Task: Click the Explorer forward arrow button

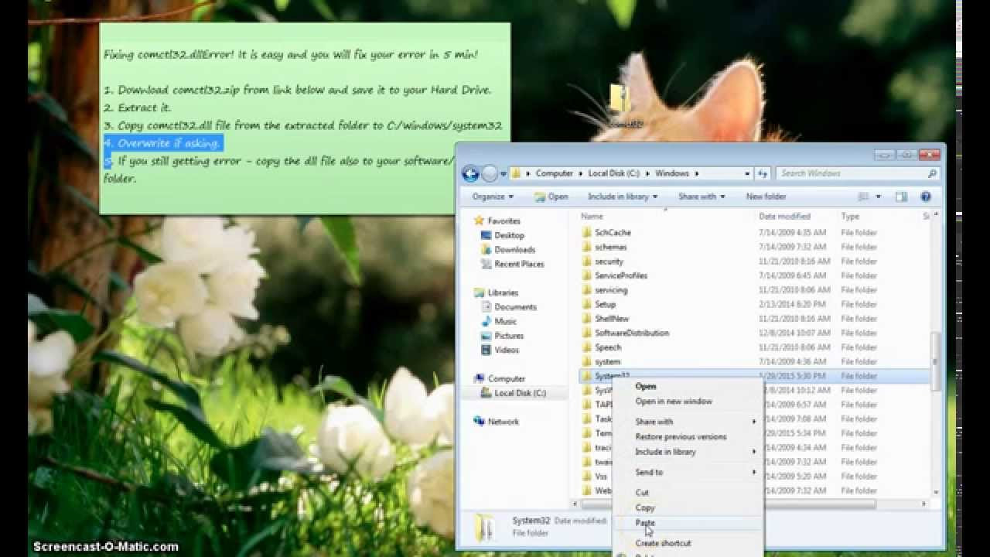Action: [490, 174]
